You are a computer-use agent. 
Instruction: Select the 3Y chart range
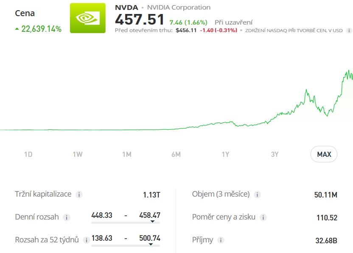275,154
